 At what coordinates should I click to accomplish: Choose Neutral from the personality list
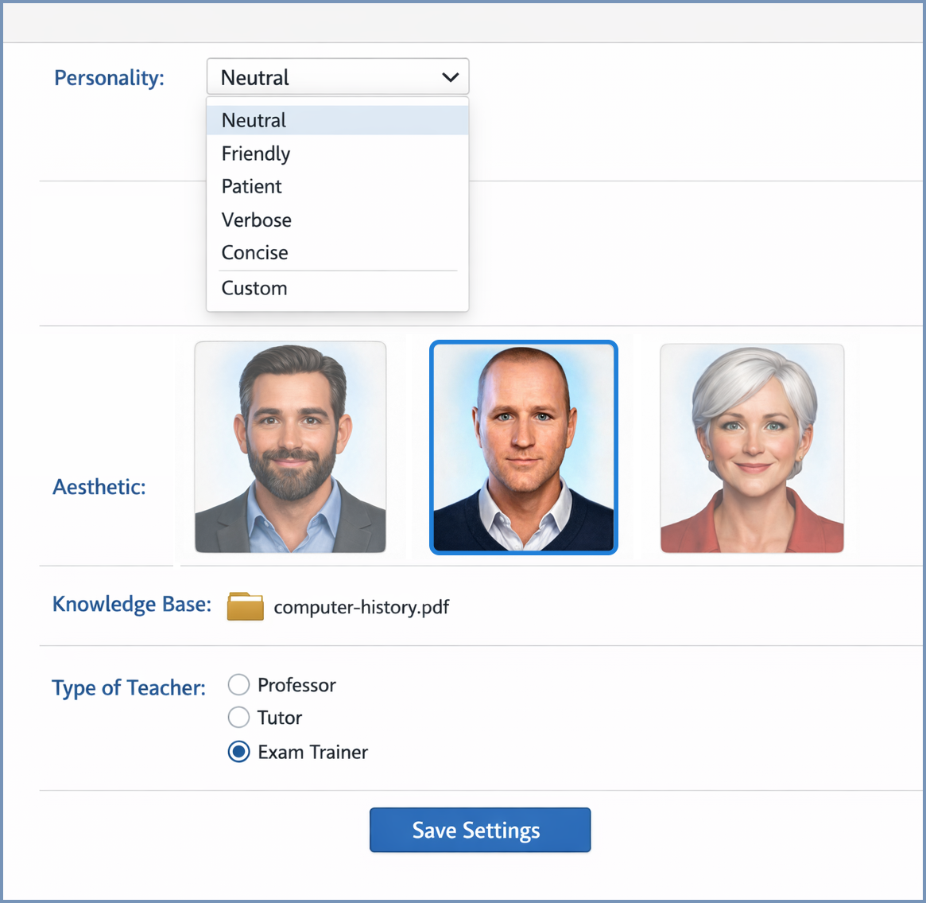click(x=338, y=121)
